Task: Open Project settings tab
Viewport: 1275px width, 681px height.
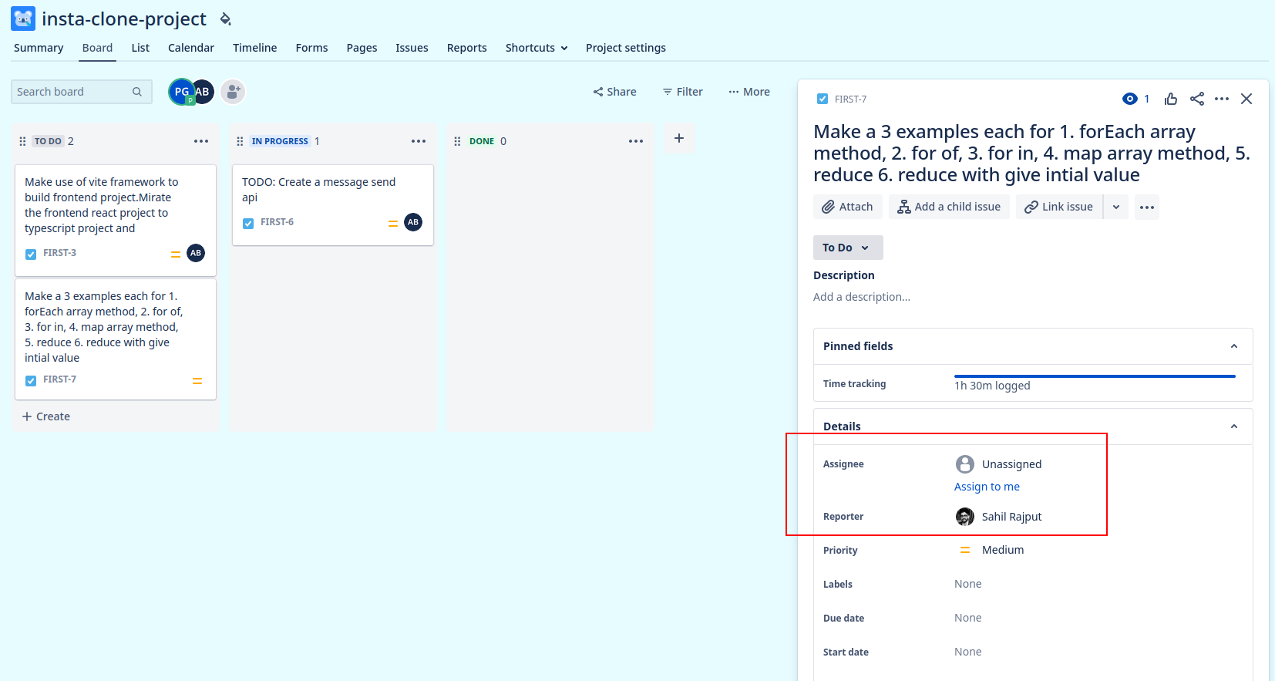Action: pyautogui.click(x=626, y=48)
